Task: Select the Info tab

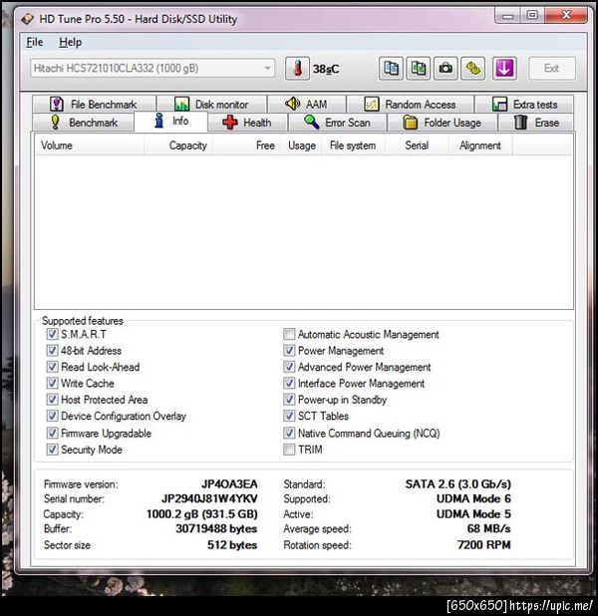Action: pyautogui.click(x=170, y=121)
